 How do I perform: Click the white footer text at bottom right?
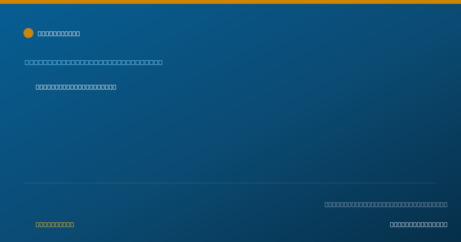click(x=419, y=224)
